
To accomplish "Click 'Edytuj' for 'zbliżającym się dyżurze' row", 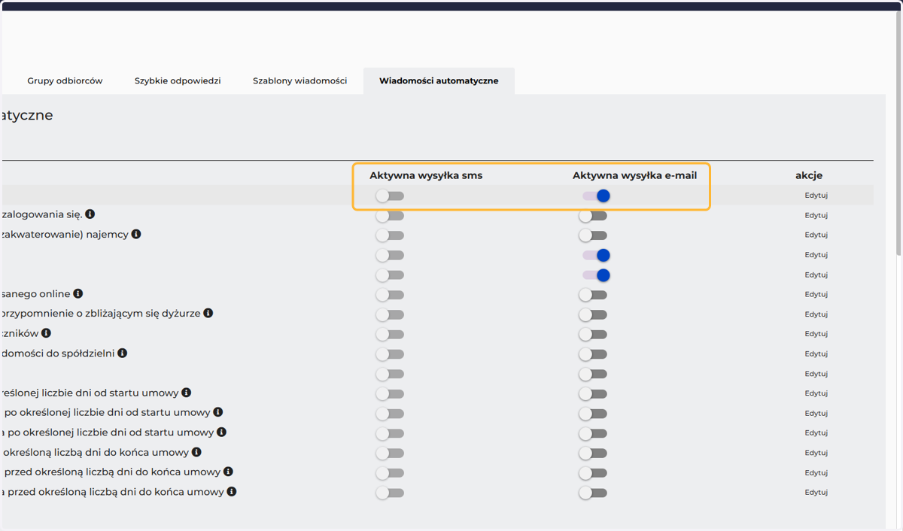I will (x=816, y=314).
